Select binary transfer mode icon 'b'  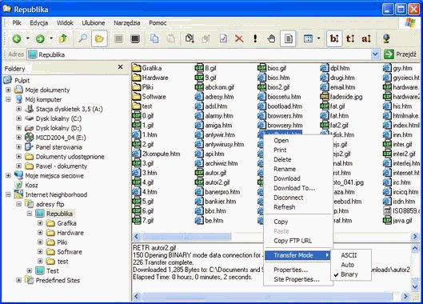pyautogui.click(x=334, y=39)
